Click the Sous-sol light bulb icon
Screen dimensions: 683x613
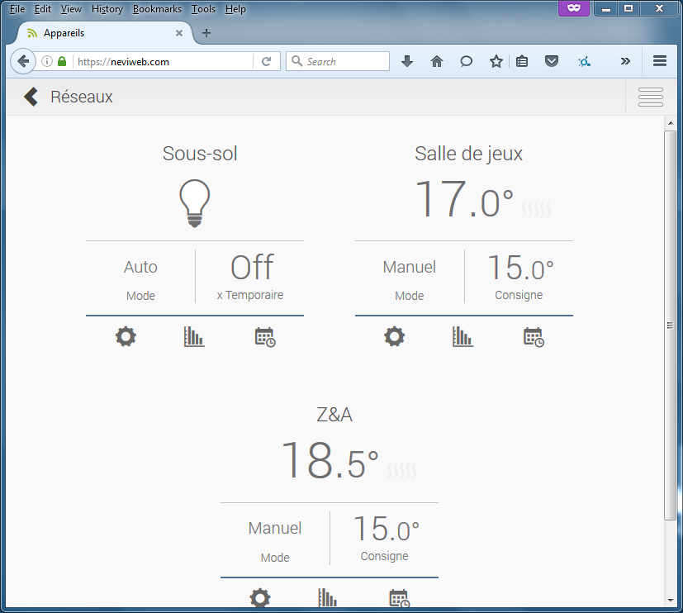[x=194, y=203]
